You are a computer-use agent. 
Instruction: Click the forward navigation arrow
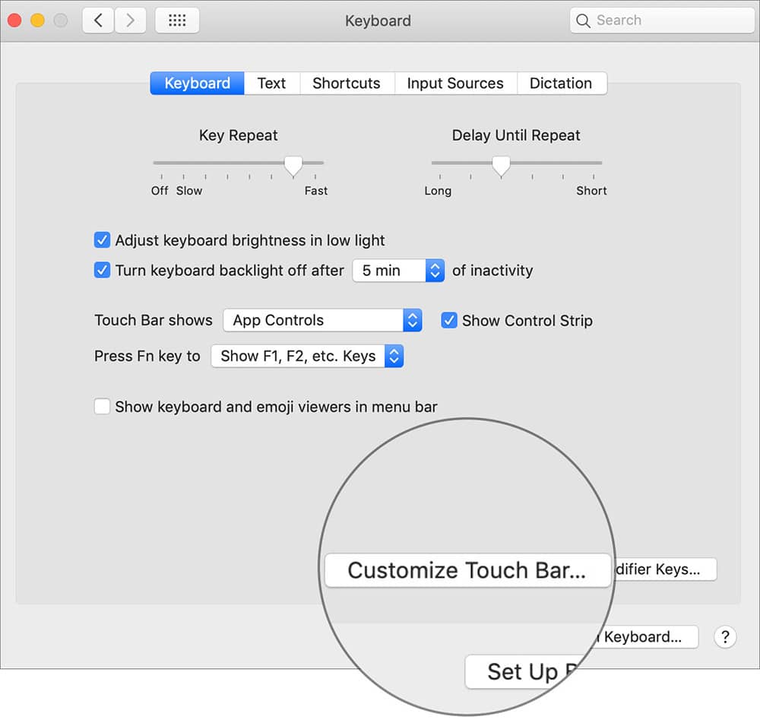coord(129,21)
